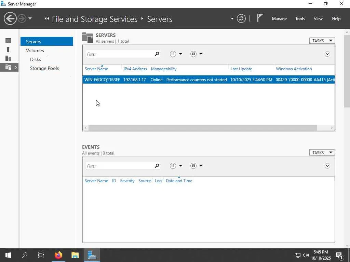
Task: Open Task View on the taskbar
Action: [41, 255]
